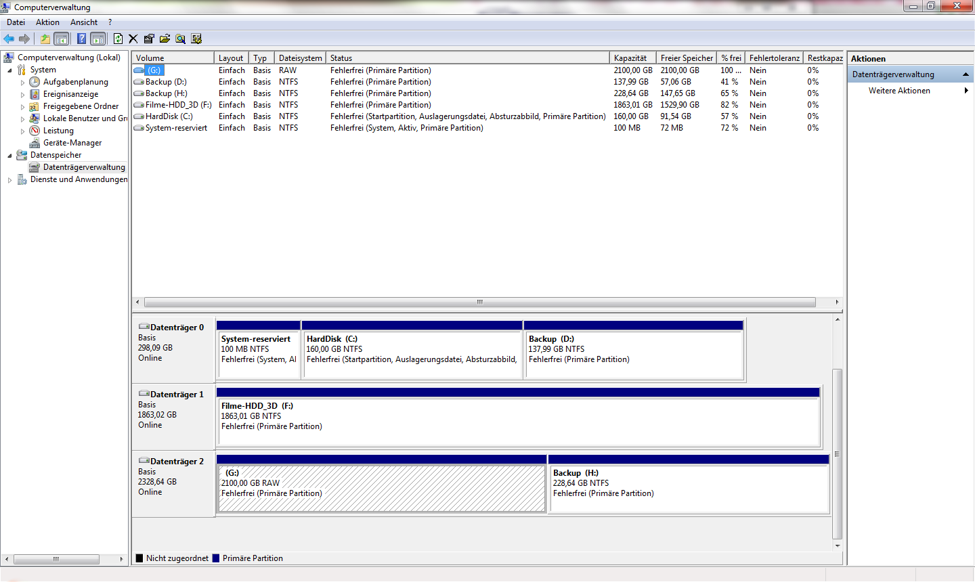
Task: Sort by the Dateisystem column header
Action: click(301, 58)
